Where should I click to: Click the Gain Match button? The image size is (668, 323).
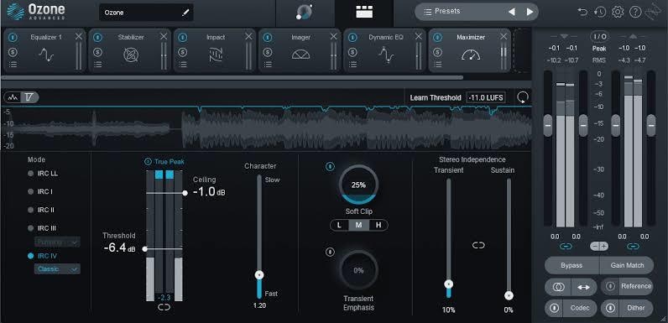627,265
